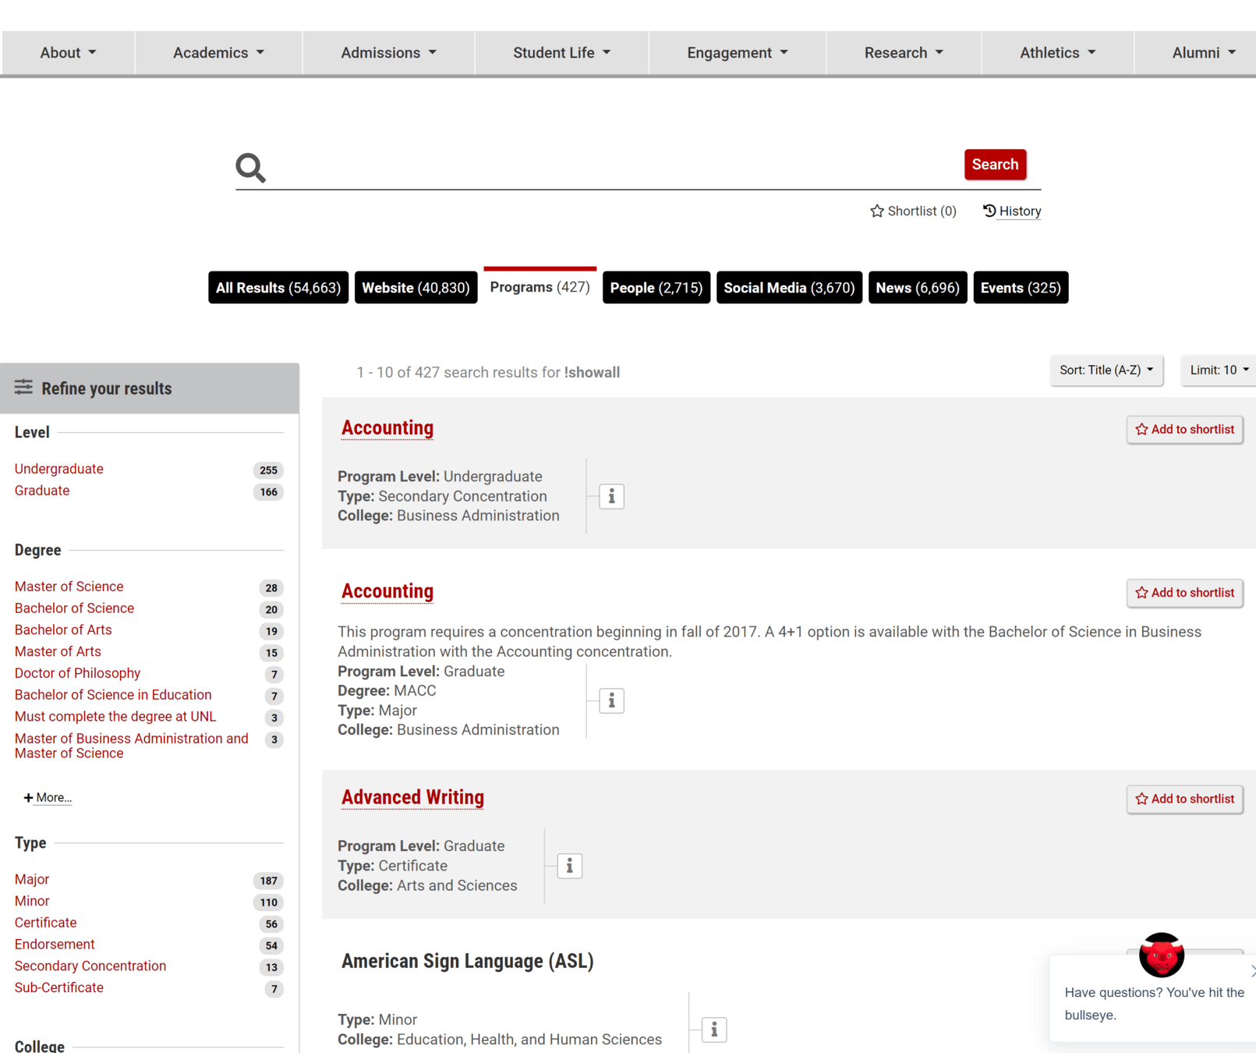
Task: Open info icon for graduate Accounting MACC program
Action: pyautogui.click(x=611, y=700)
